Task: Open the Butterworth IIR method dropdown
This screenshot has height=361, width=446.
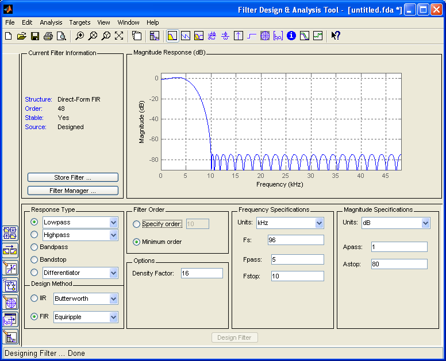Action: [113, 298]
